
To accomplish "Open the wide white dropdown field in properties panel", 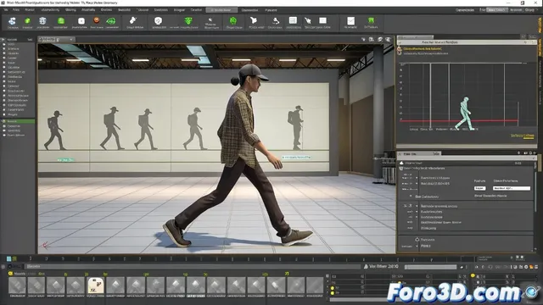I will (x=512, y=188).
